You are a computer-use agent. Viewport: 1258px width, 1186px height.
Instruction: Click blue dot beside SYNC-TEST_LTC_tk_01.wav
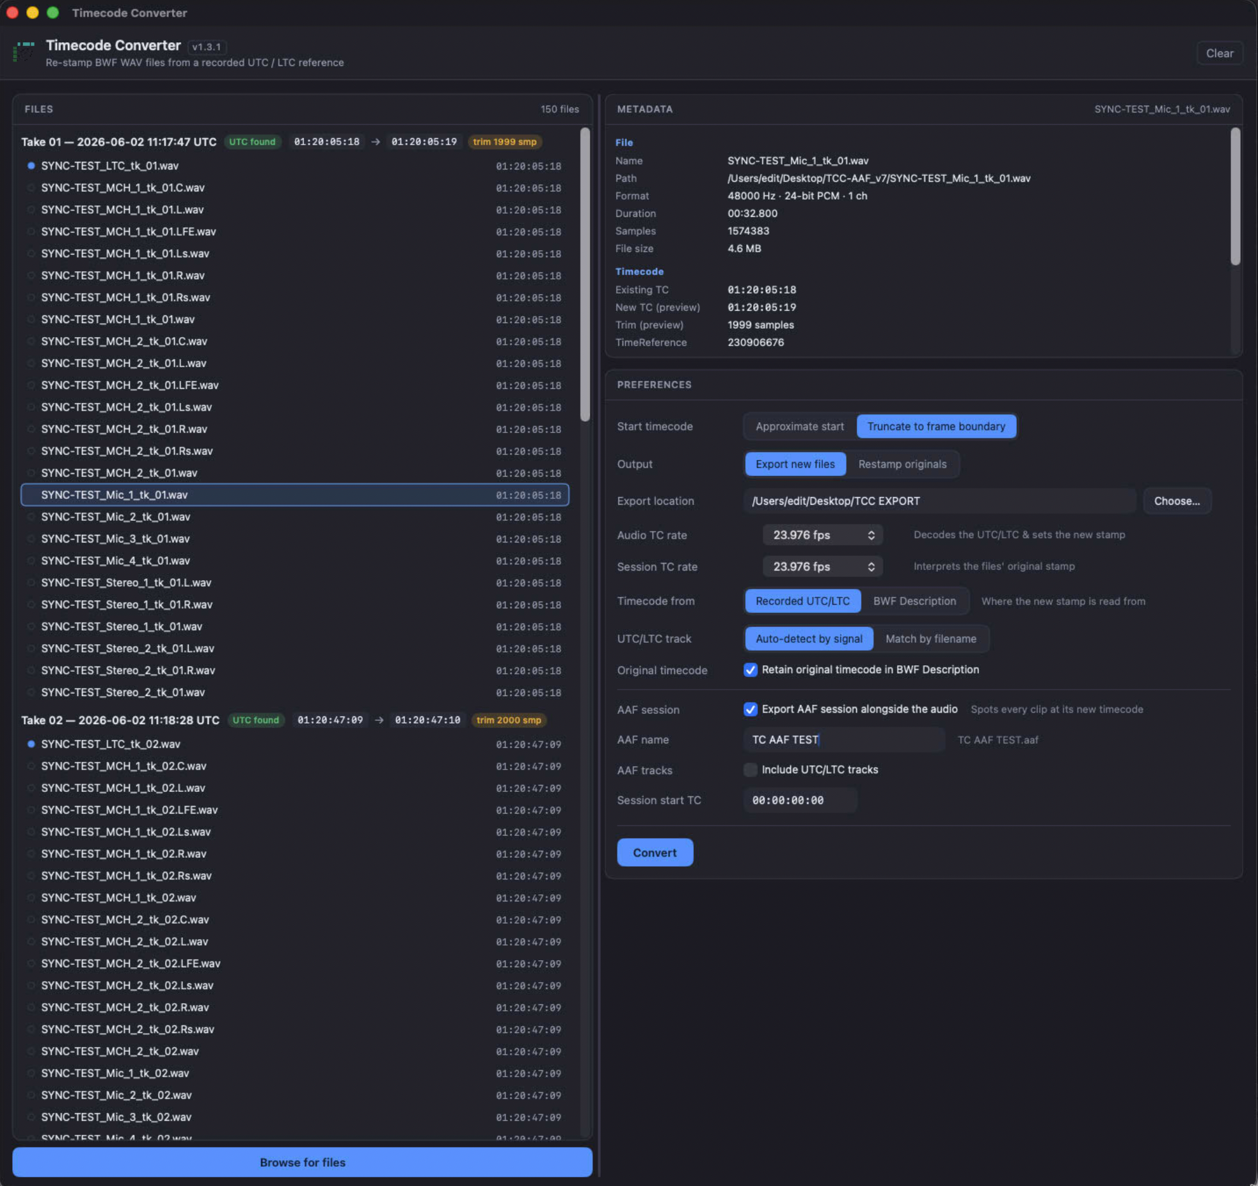coord(31,166)
